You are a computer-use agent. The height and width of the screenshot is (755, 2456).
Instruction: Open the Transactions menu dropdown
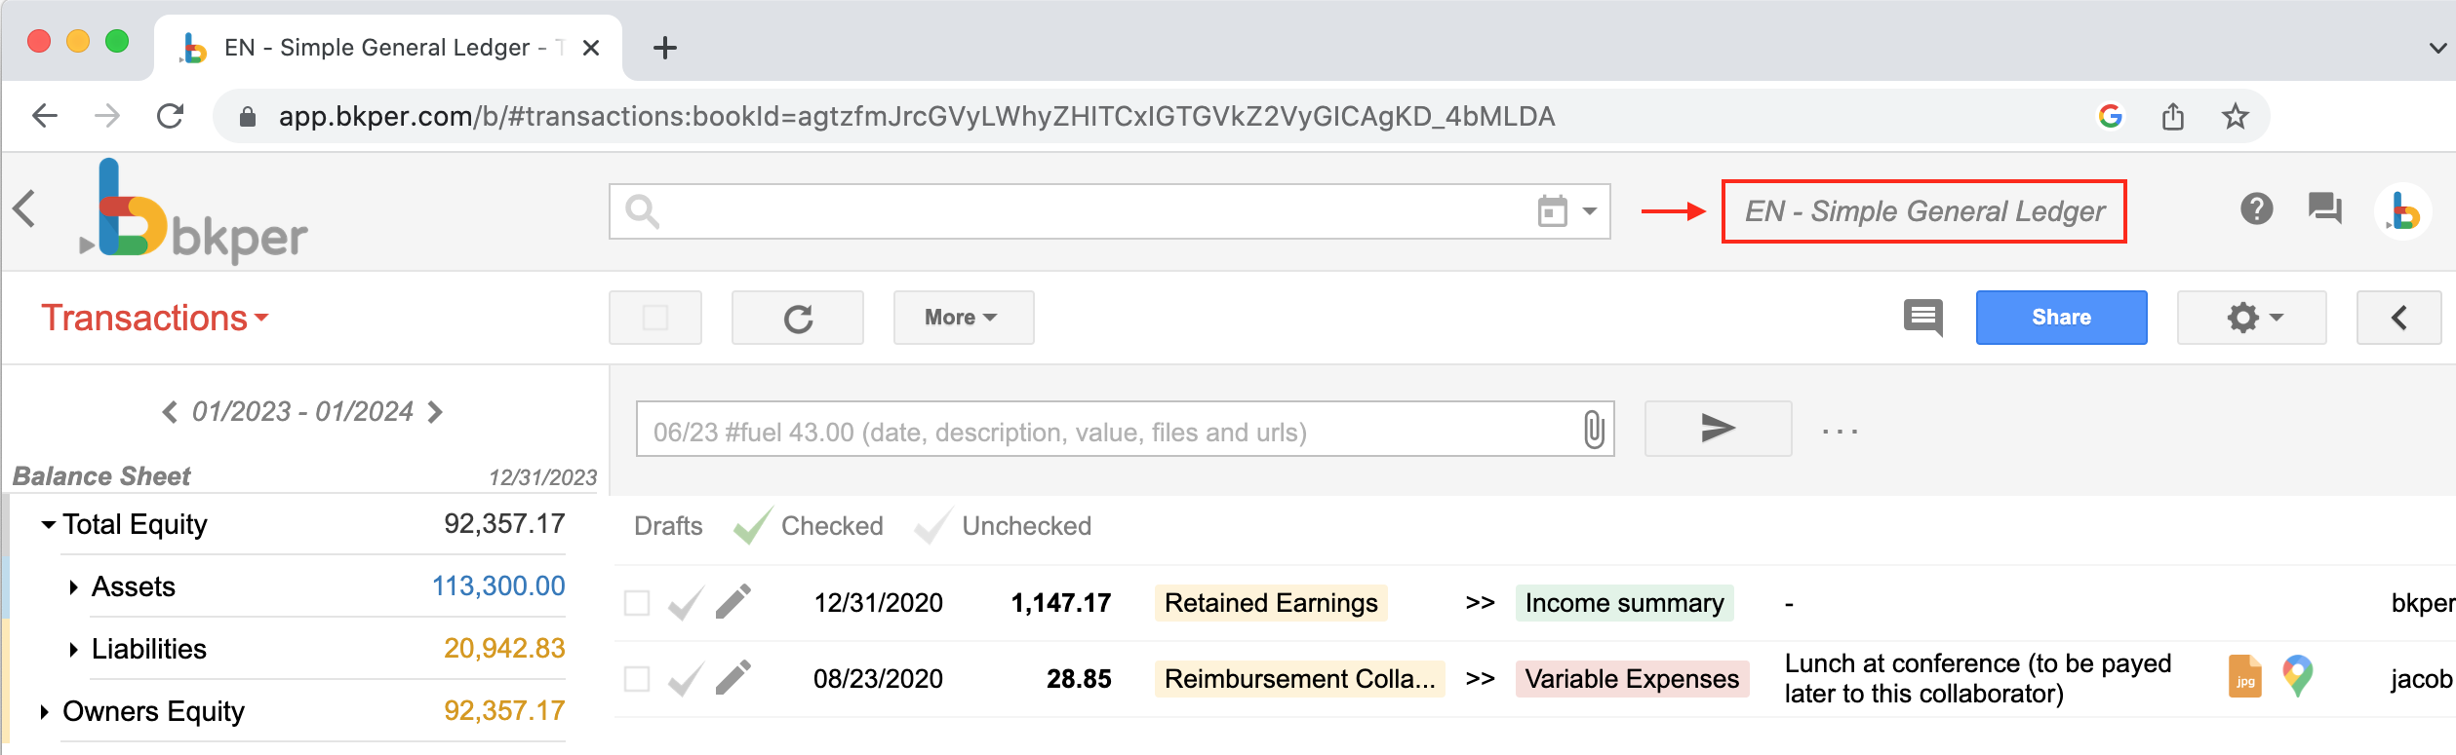click(154, 319)
